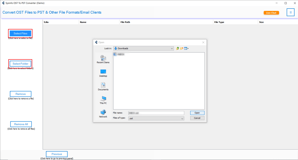Open Live Chat support
The width and height of the screenshot is (298, 160).
click(x=271, y=13)
